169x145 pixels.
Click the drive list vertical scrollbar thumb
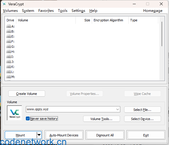[x=162, y=34]
